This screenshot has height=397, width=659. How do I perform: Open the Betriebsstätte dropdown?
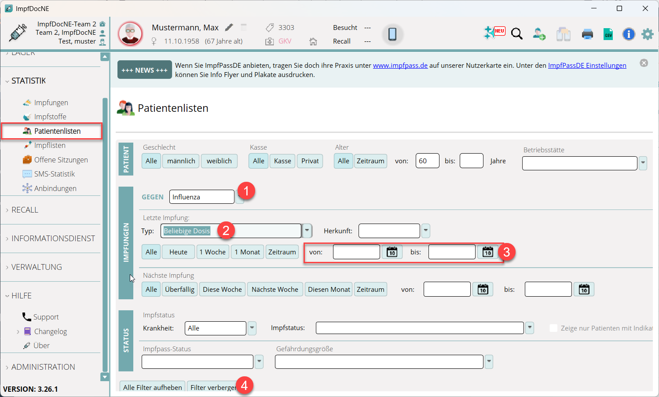tap(643, 163)
